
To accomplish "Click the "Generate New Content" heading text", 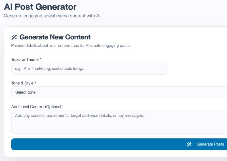I will 55,37.
